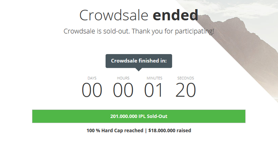This screenshot has width=278, height=143.
Task: Click the seconds counter showing 20
Action: [x=185, y=90]
